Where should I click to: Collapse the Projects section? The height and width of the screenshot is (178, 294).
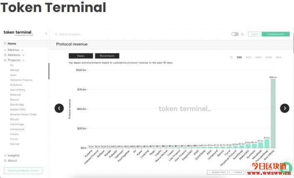click(23, 60)
